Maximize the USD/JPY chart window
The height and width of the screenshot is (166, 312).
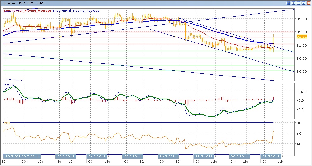coord(303,3)
